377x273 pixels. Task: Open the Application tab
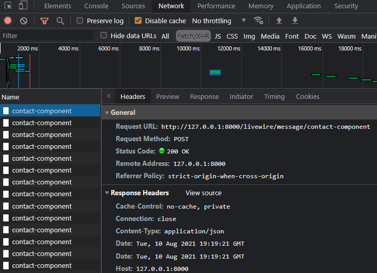303,6
